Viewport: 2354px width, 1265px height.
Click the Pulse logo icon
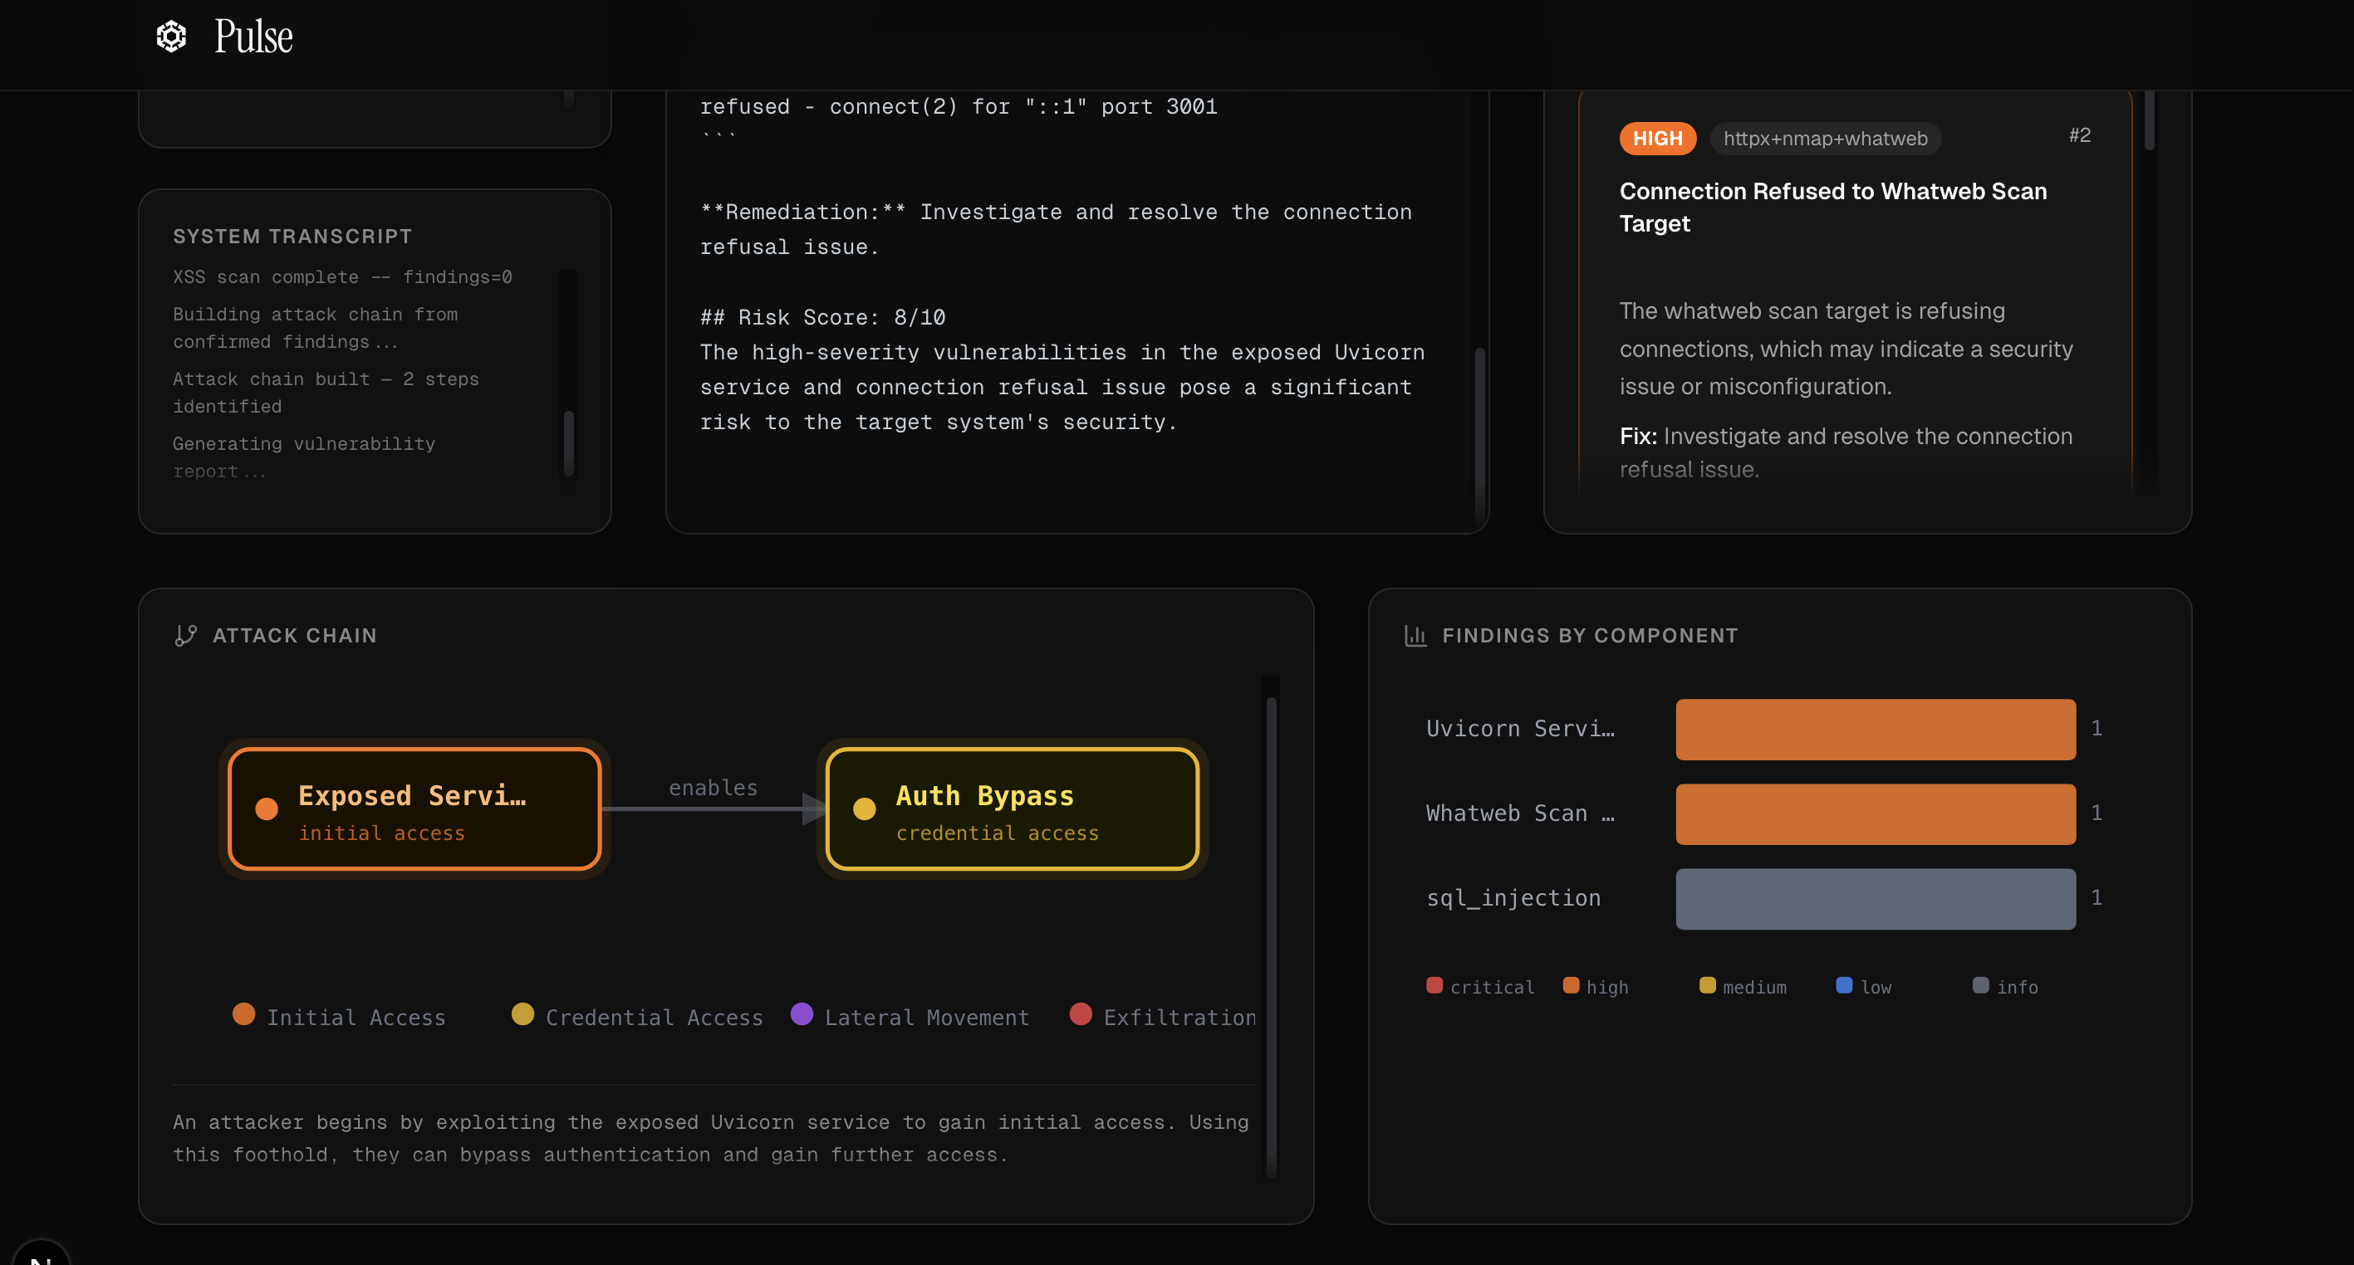171,37
